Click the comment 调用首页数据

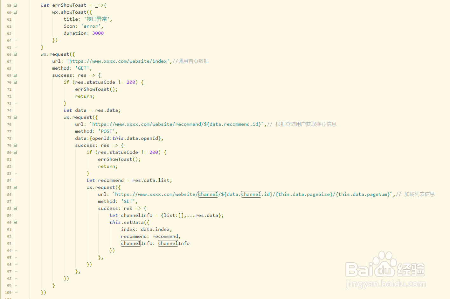190,61
